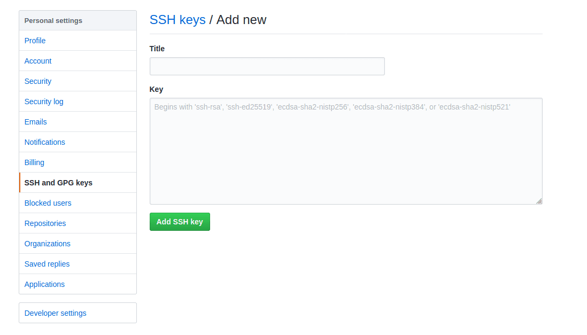Focus the Title input field
The height and width of the screenshot is (335, 587).
[267, 66]
